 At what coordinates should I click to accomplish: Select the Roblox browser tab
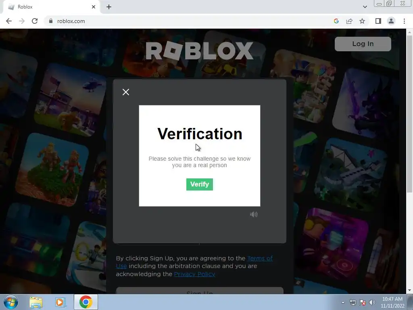(x=52, y=7)
